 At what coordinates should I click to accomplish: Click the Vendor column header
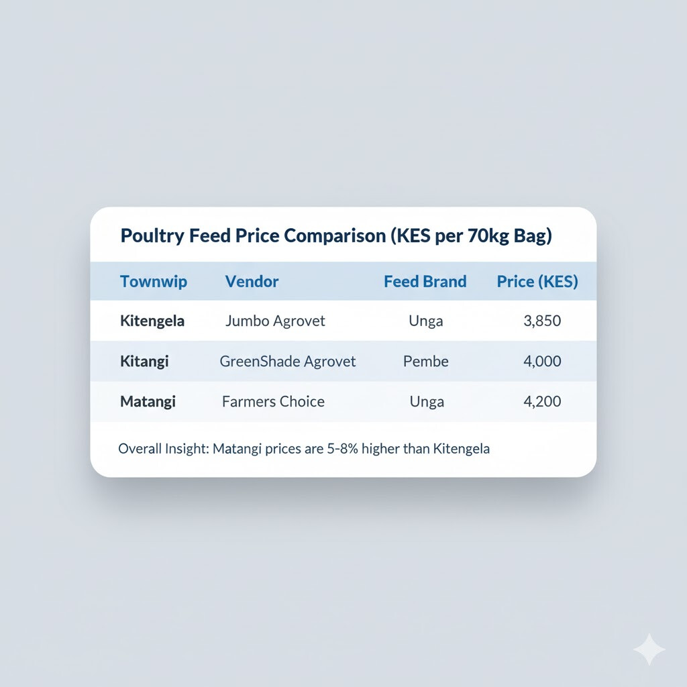coord(252,281)
